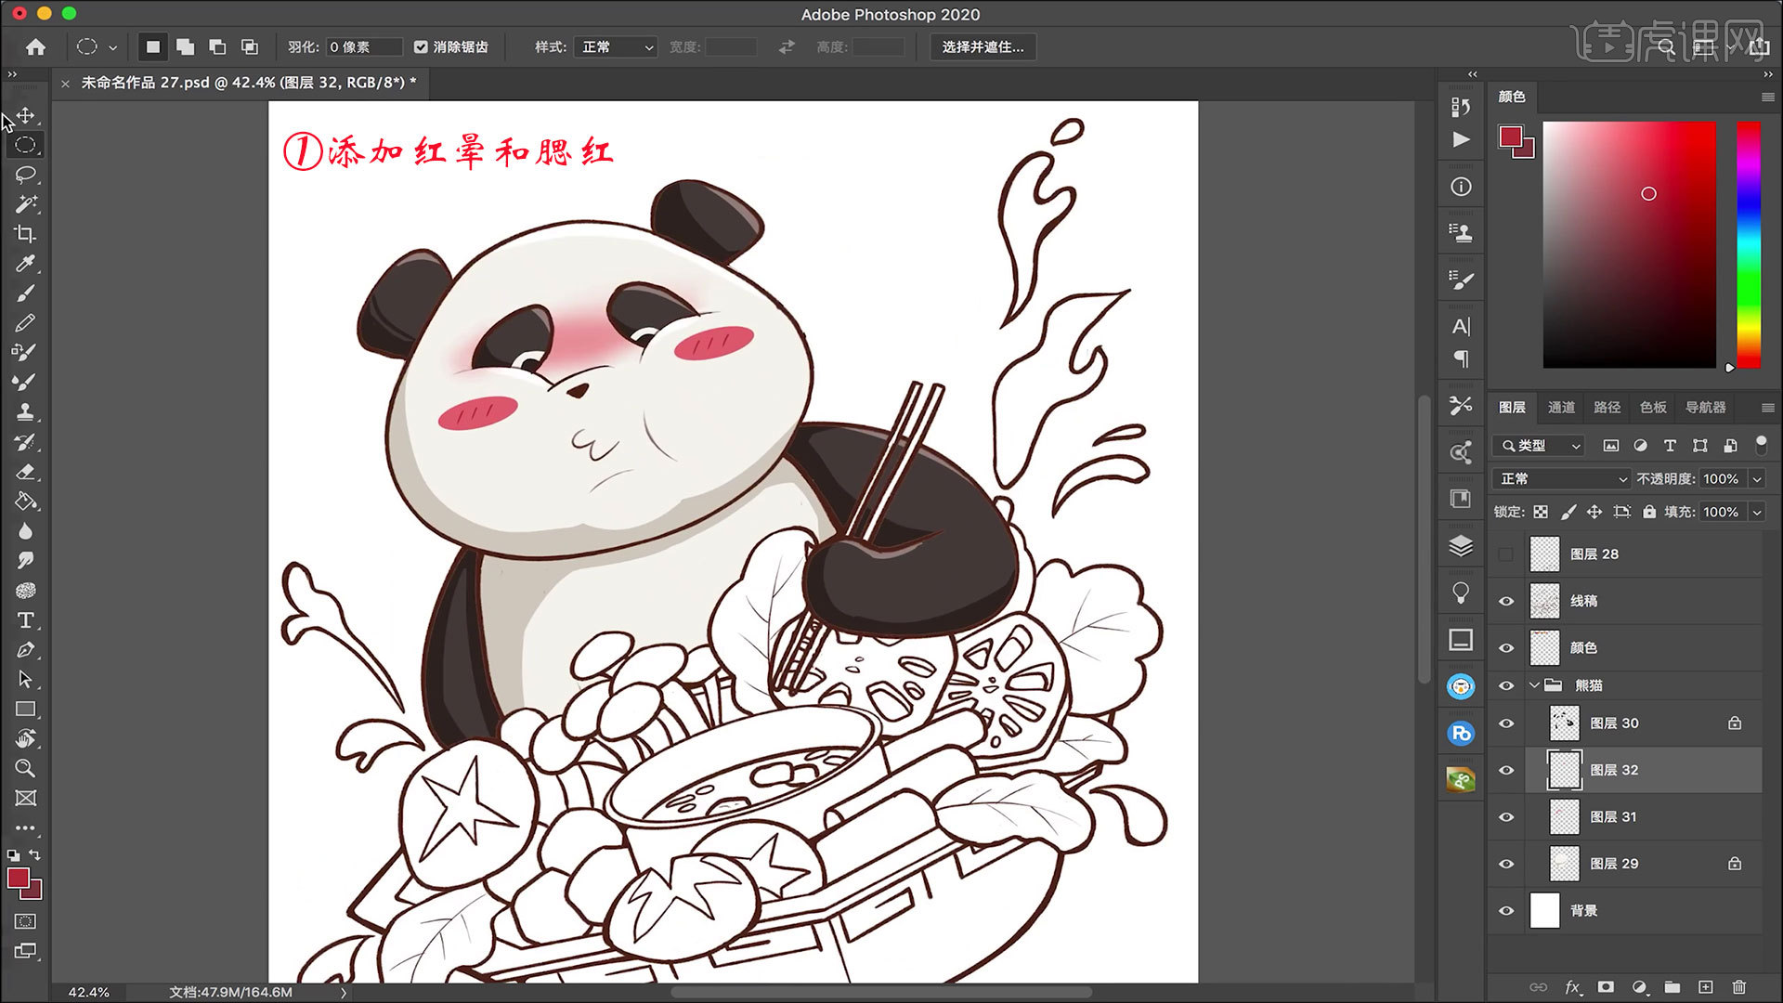1783x1003 pixels.
Task: Hide the 线稿 layer
Action: click(x=1506, y=601)
